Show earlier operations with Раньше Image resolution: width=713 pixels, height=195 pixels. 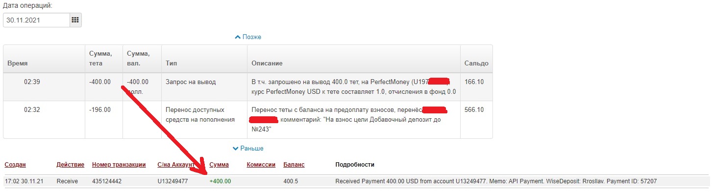point(248,148)
